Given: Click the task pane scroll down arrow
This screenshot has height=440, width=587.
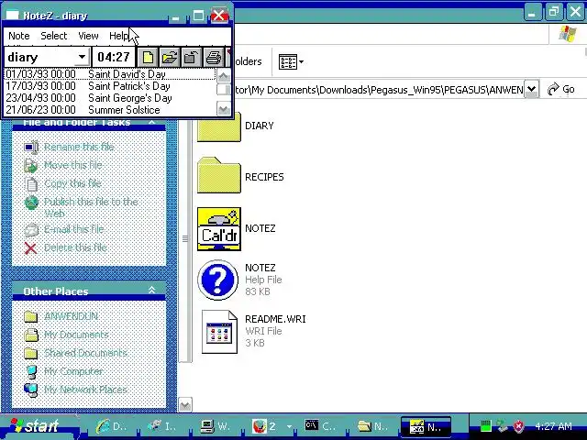Looking at the screenshot, I should pyautogui.click(x=185, y=404).
